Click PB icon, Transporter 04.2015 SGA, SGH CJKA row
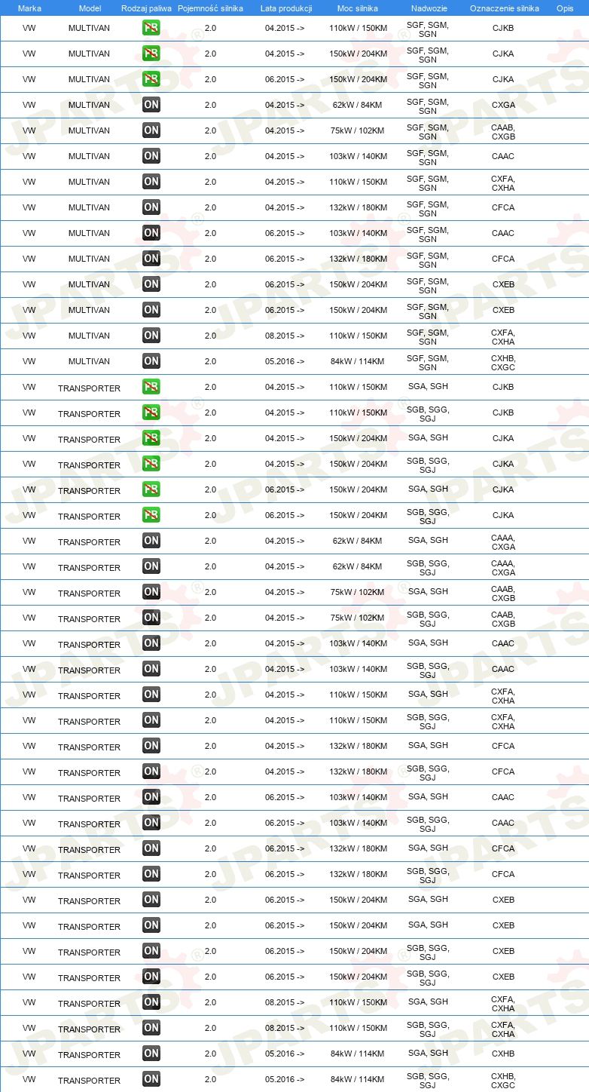This screenshot has width=589, height=1092. pos(151,439)
